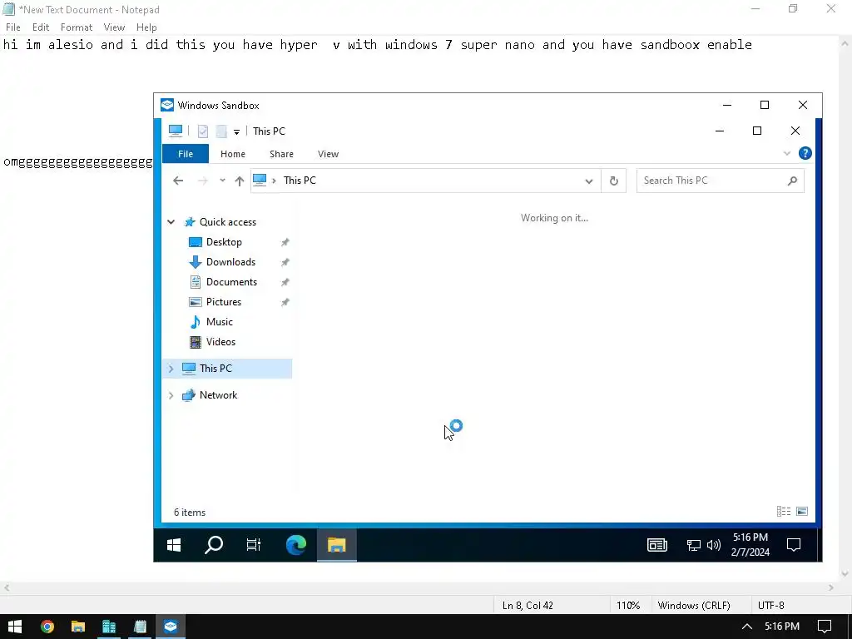Click quick access toolbar Properties icon
Viewport: 852px width, 639px height.
(x=203, y=131)
